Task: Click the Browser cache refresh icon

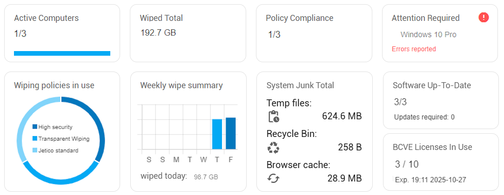Action: tap(274, 178)
